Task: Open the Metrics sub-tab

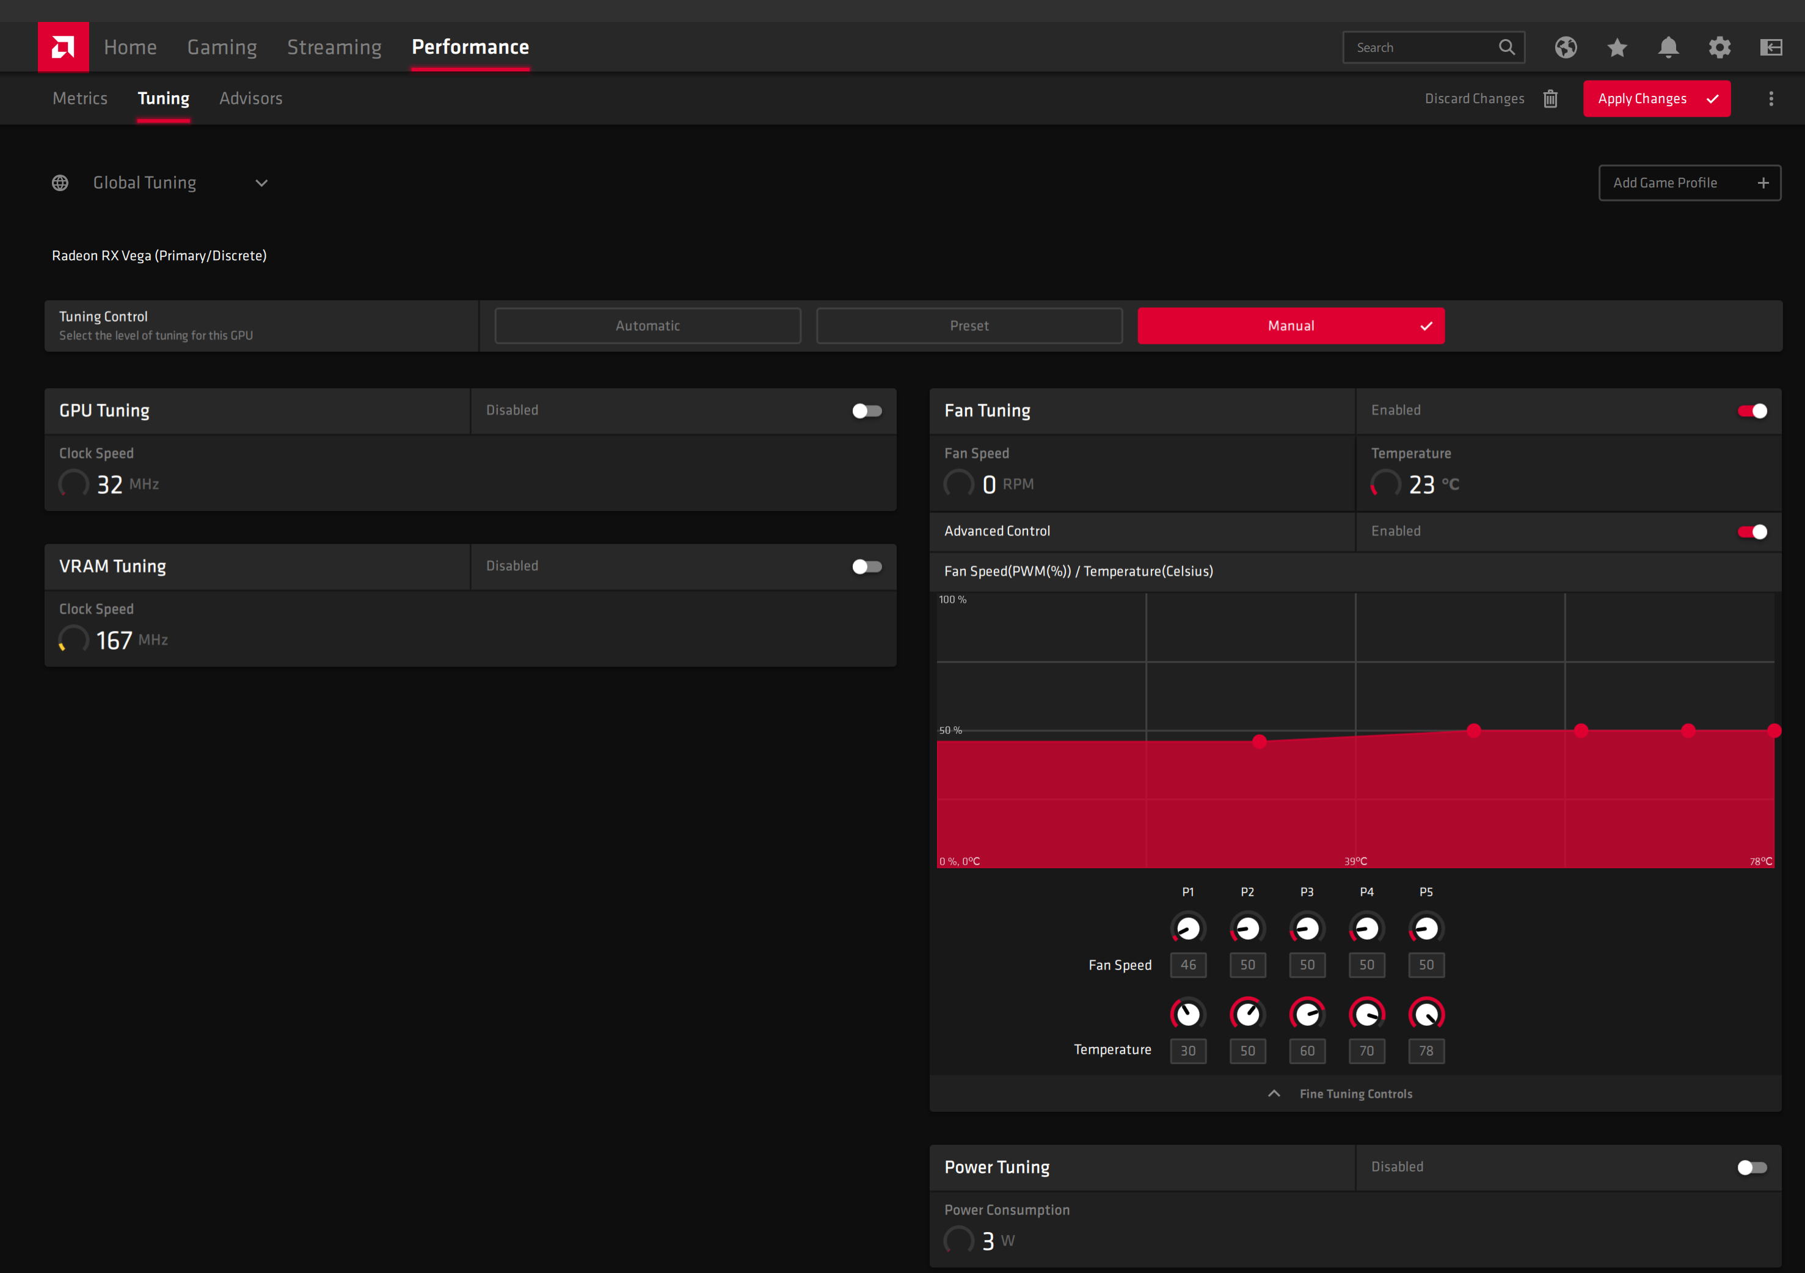Action: tap(79, 98)
